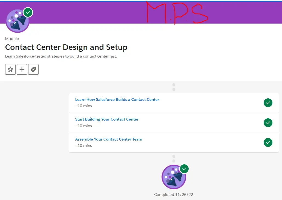Toggle completion check for the first unit
The height and width of the screenshot is (200, 282).
pyautogui.click(x=268, y=103)
